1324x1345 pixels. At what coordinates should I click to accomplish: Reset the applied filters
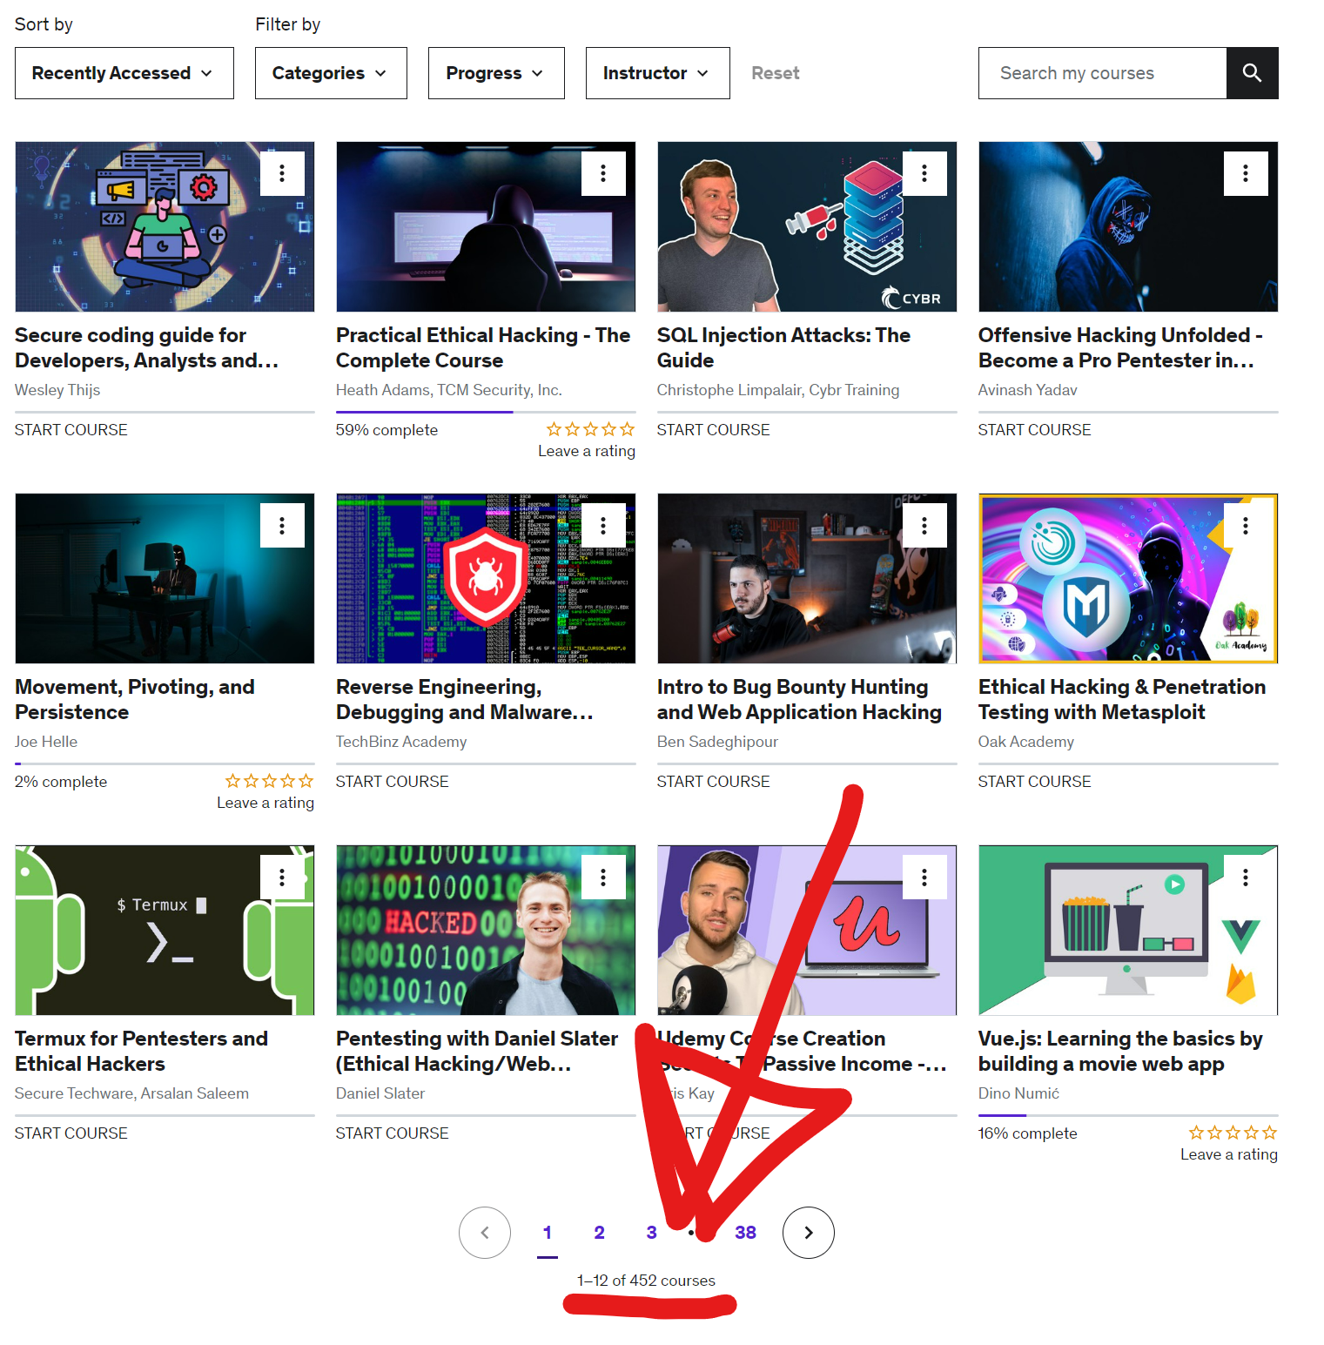(775, 73)
